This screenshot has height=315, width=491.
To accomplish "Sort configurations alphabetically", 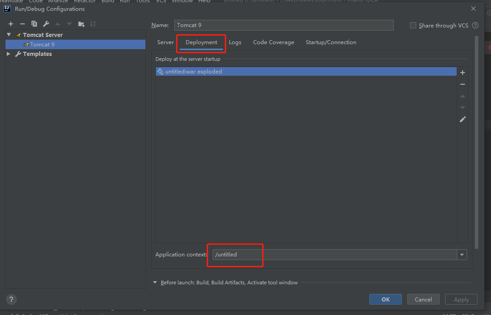I will click(x=93, y=24).
